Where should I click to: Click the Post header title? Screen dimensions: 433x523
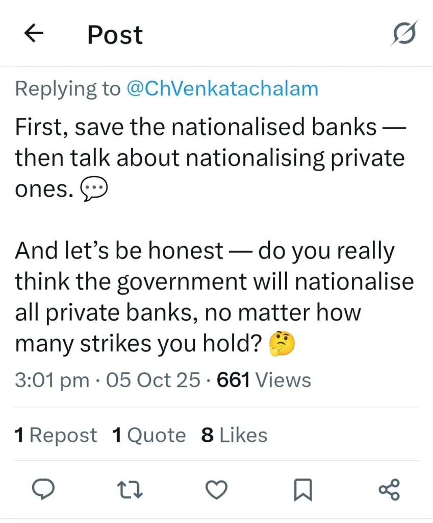[x=115, y=35]
